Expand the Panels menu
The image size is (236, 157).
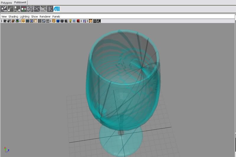coord(56,17)
